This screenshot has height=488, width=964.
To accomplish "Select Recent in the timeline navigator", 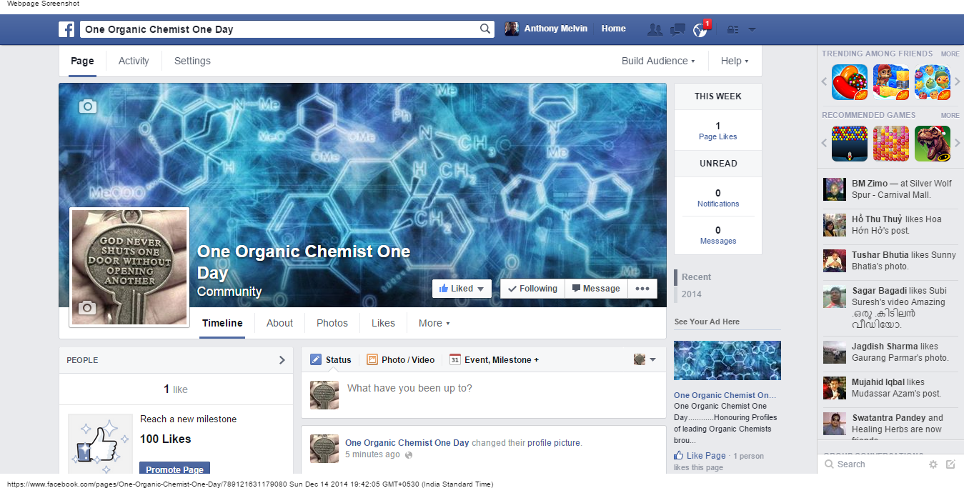I will click(696, 277).
